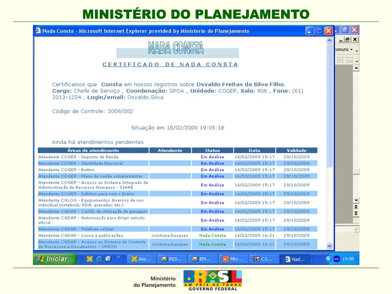Open the 'comuns' dropdown in the background window

coord(351,49)
